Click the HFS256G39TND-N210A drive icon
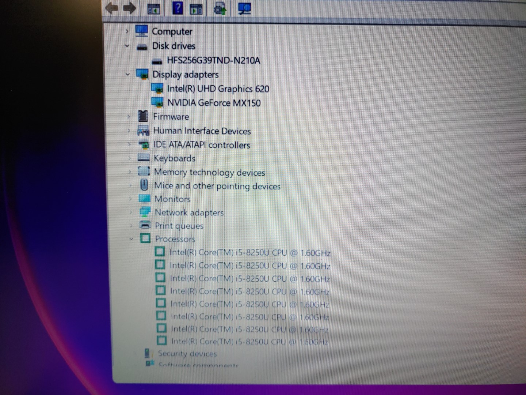Image resolution: width=526 pixels, height=395 pixels. coord(157,61)
